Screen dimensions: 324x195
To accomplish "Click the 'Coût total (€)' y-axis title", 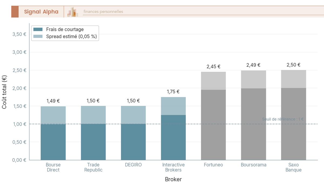I will pos(4,92).
